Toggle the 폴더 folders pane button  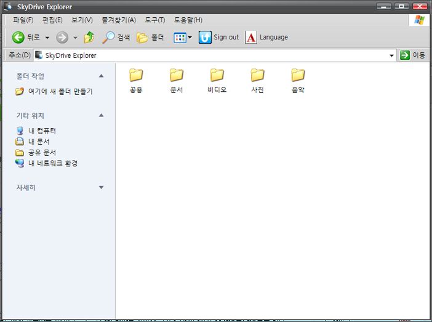pyautogui.click(x=150, y=37)
